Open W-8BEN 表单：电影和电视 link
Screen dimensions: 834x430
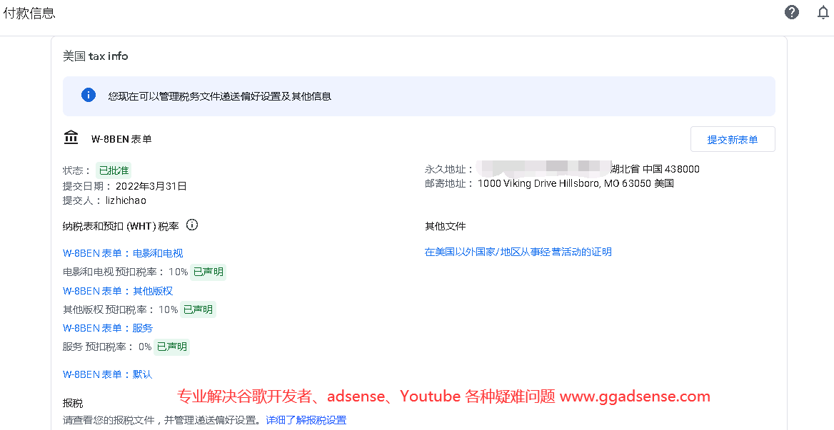123,253
